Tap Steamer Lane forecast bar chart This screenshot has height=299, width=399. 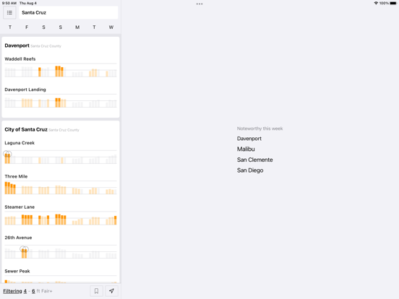coord(61,218)
